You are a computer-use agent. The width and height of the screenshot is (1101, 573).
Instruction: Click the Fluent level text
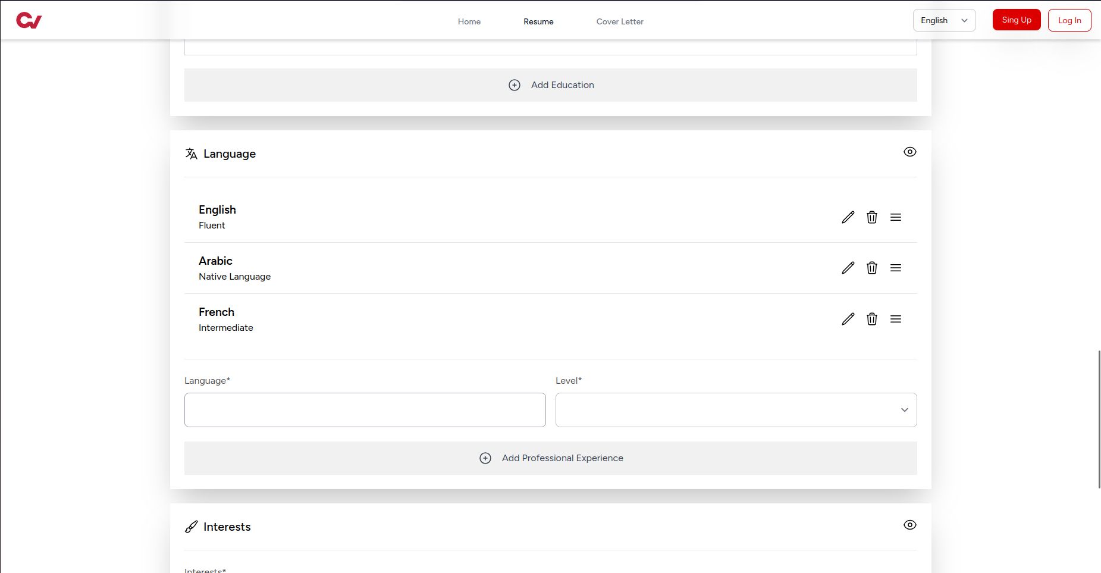pyautogui.click(x=212, y=226)
